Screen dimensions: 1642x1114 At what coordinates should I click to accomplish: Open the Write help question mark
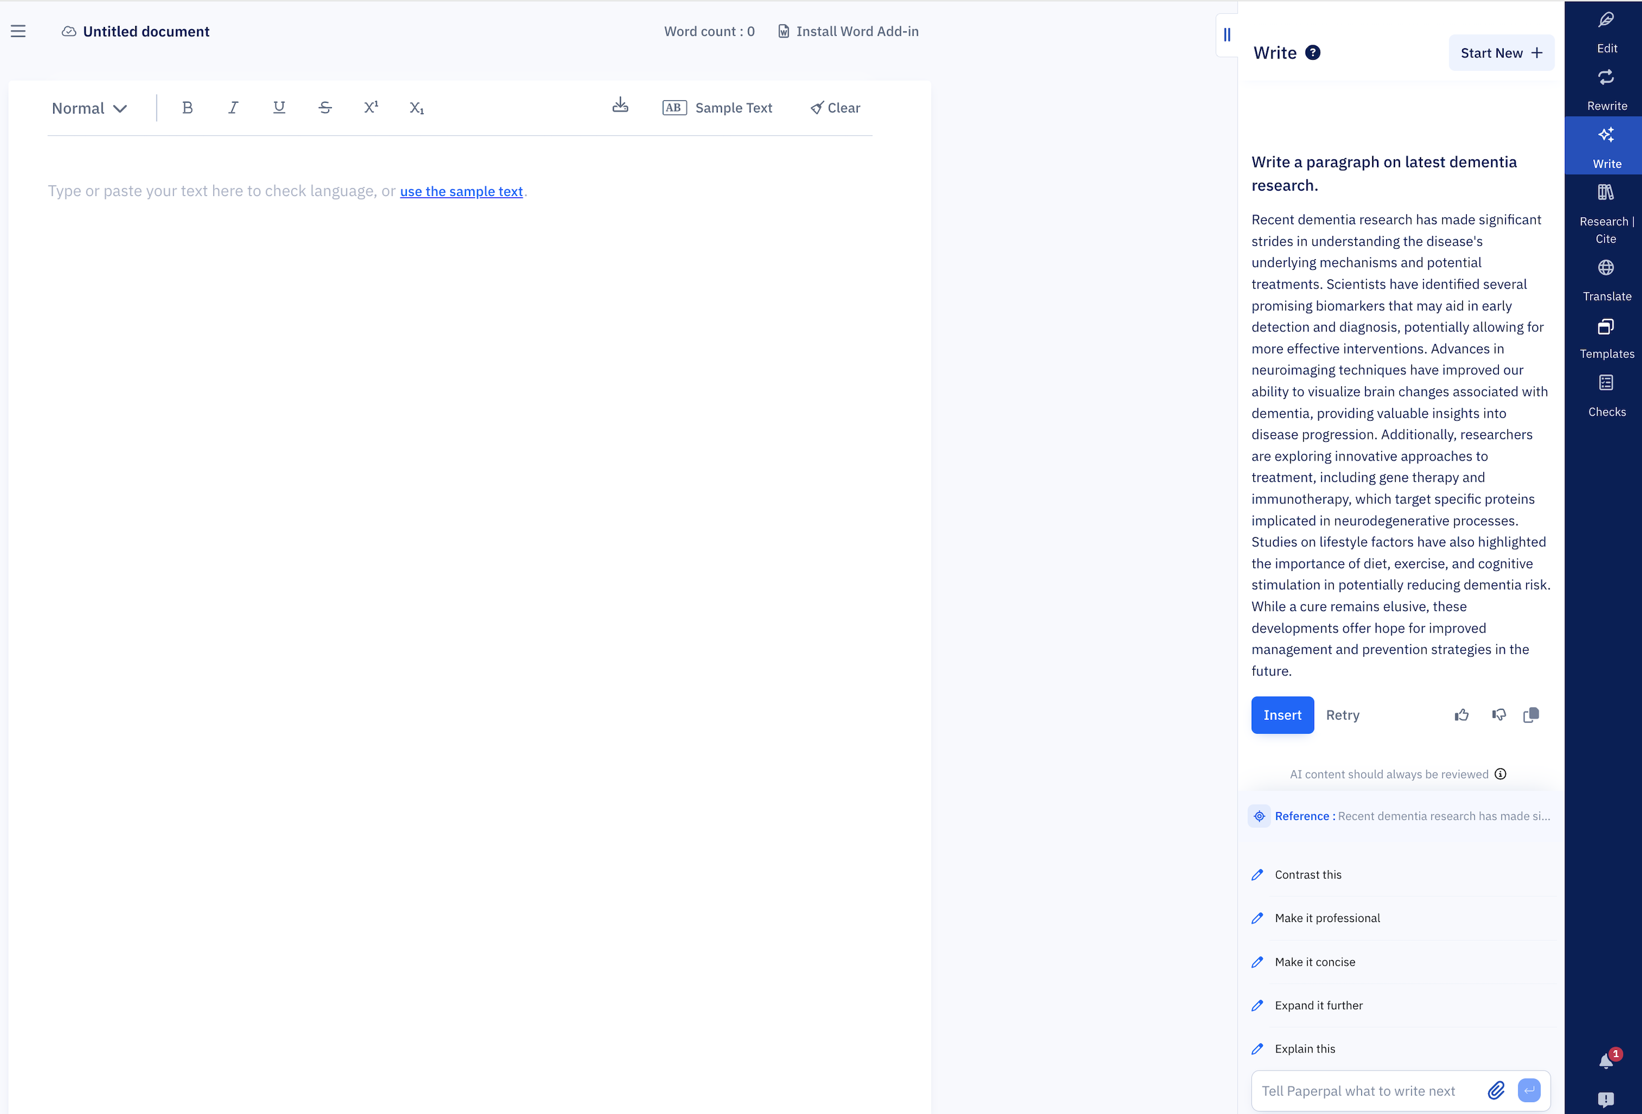click(1313, 53)
